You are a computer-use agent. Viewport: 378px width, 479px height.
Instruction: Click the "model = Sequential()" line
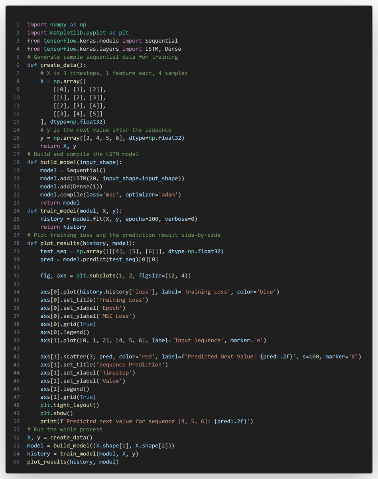[x=73, y=170]
